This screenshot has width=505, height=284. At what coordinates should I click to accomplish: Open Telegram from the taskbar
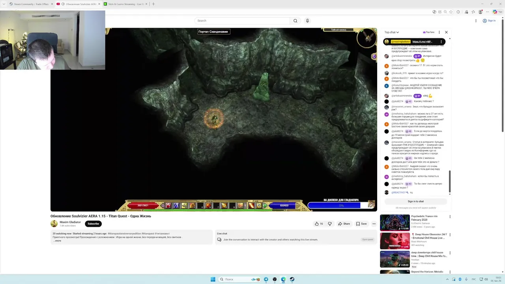[x=266, y=279]
